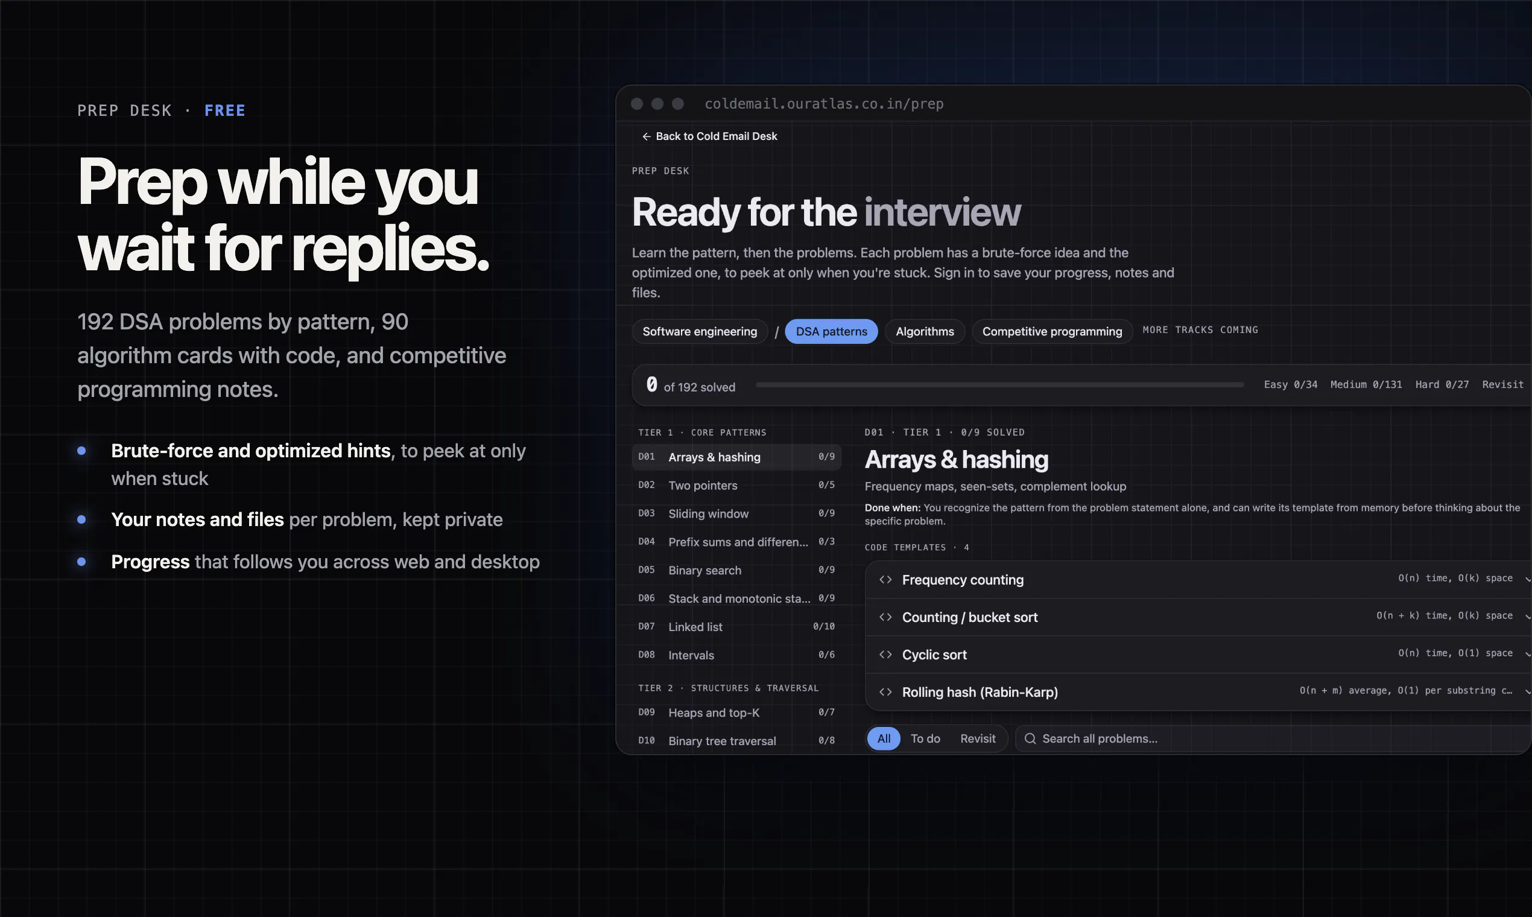This screenshot has width=1532, height=917.
Task: Open the Rolling hash (Rabin-Karp) template row
Action: pyautogui.click(x=1198, y=692)
